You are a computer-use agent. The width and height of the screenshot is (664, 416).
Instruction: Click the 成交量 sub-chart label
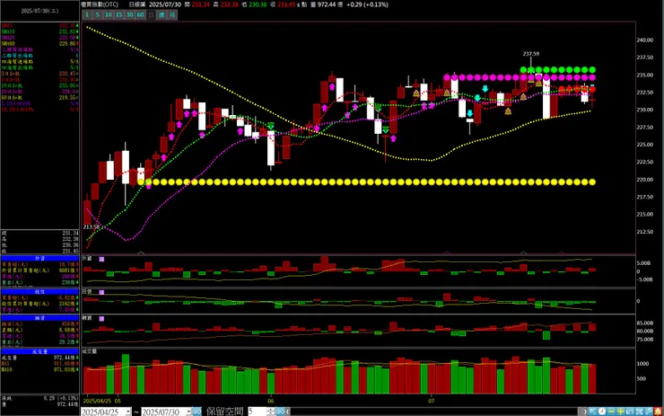point(90,351)
